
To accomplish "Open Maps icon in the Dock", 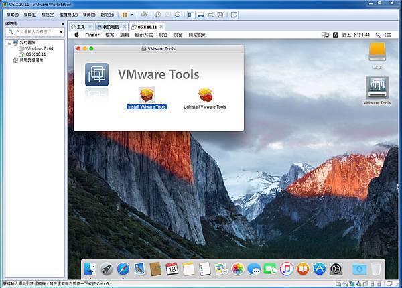I will (x=221, y=269).
